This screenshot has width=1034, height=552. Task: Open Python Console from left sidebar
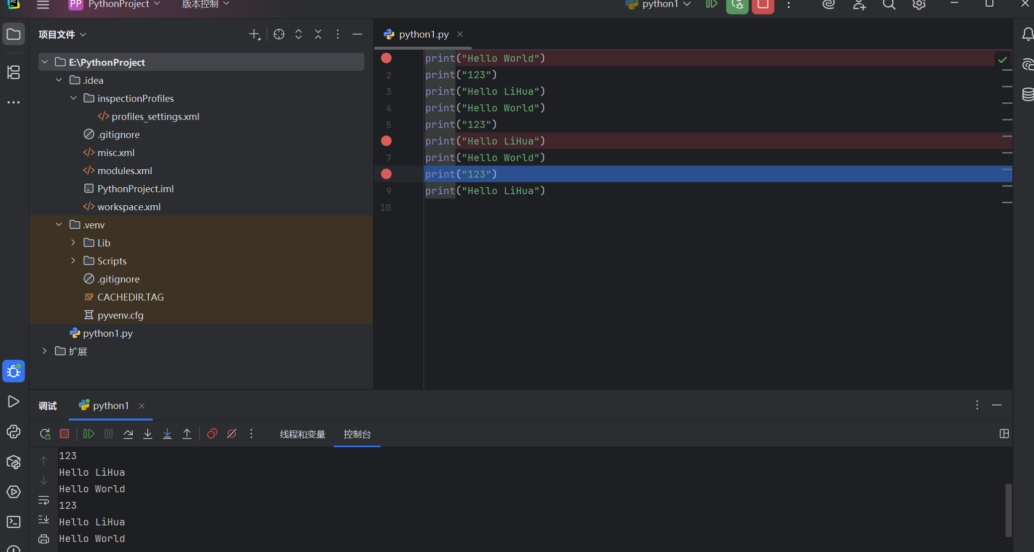tap(14, 432)
